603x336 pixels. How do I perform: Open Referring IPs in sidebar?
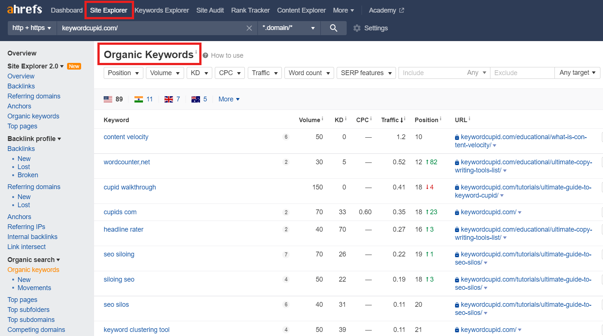(26, 227)
